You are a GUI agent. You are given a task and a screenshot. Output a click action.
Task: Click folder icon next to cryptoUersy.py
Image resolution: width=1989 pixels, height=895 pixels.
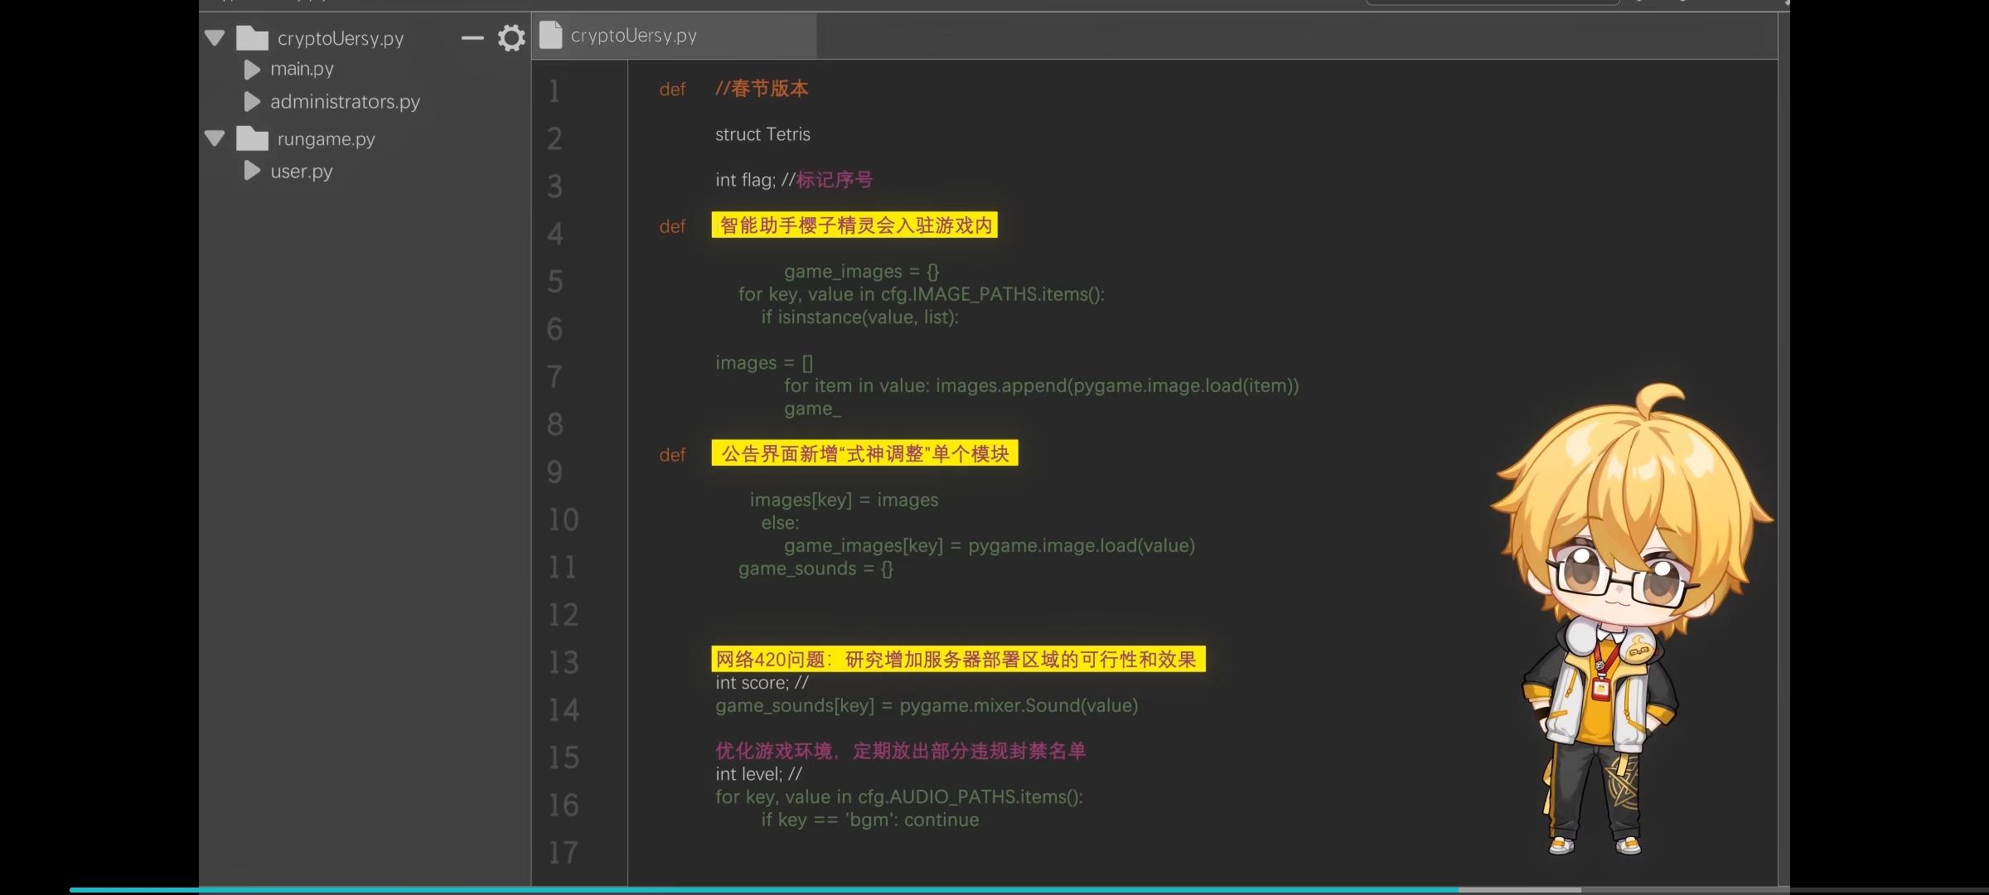pos(252,38)
